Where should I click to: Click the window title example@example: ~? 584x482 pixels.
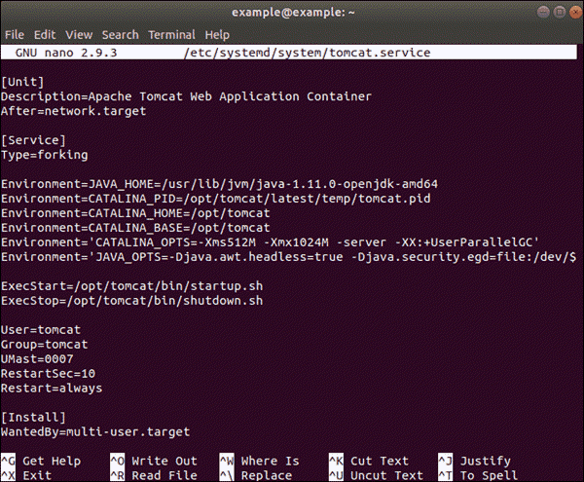coord(293,13)
